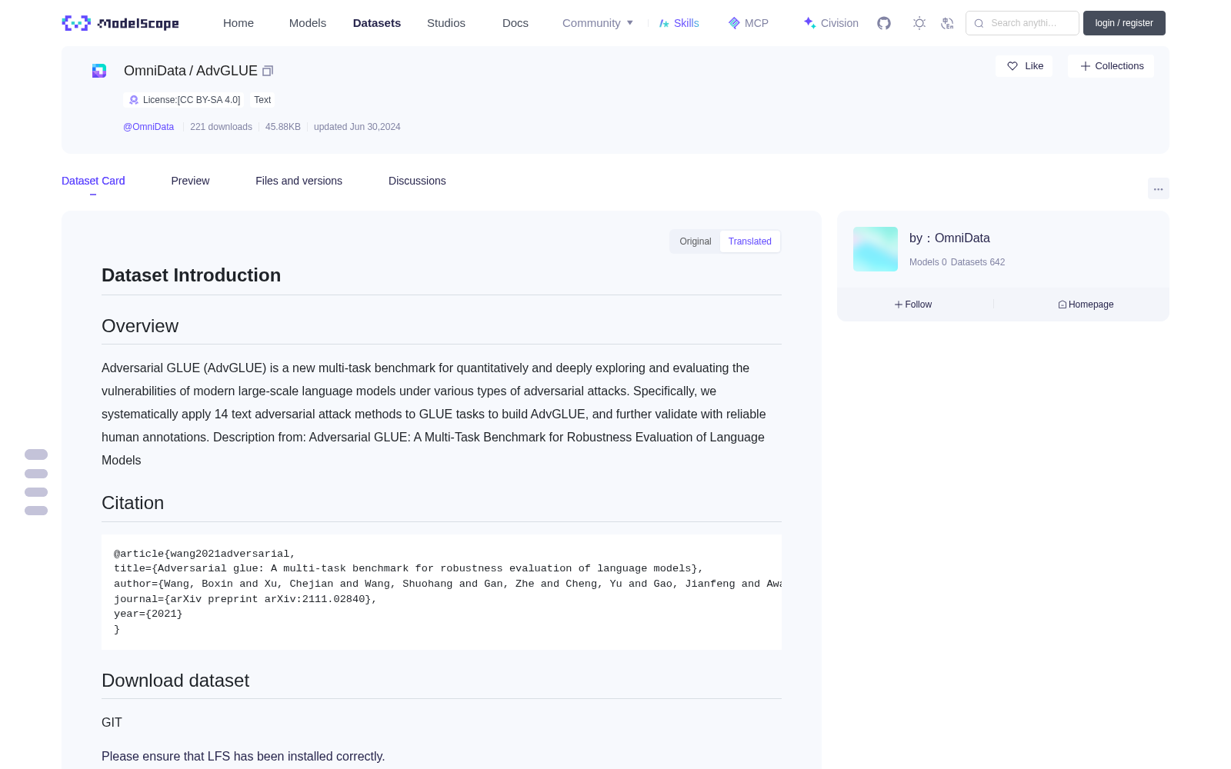Switch language with the translate globe icon

pos(947,23)
